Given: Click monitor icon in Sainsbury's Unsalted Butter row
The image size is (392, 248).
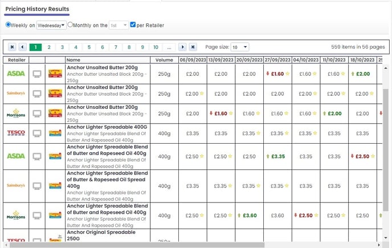Looking at the screenshot, I should (x=37, y=94).
